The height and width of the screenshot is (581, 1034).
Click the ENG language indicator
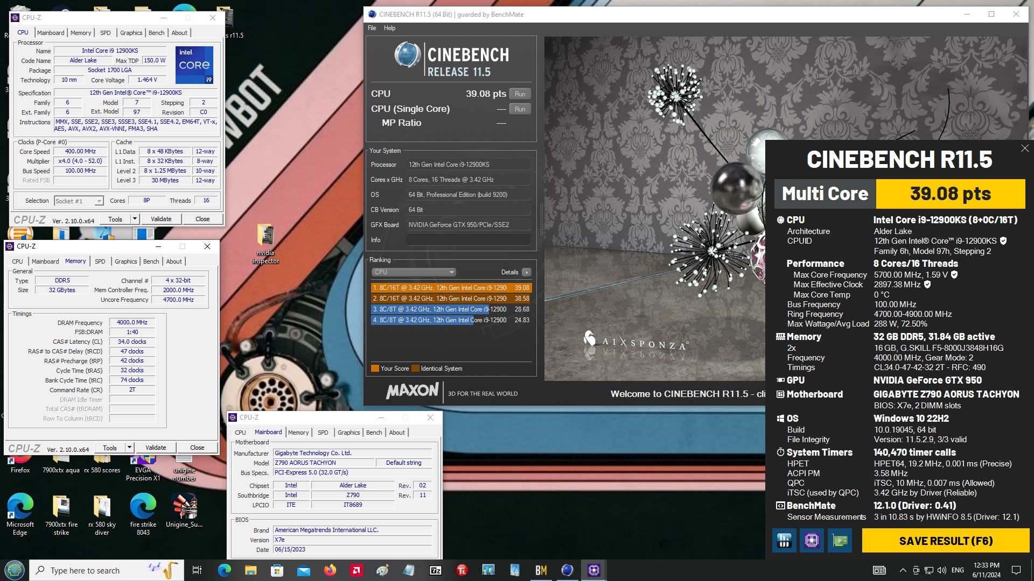pos(958,570)
